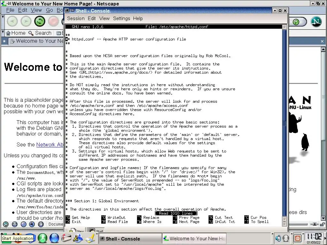Switch to Shell - Console taskbar entry
327x245 pixels.
coord(130,239)
